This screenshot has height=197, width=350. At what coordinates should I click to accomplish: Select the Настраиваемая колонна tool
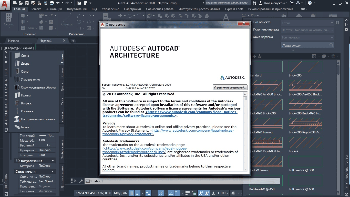point(35,119)
